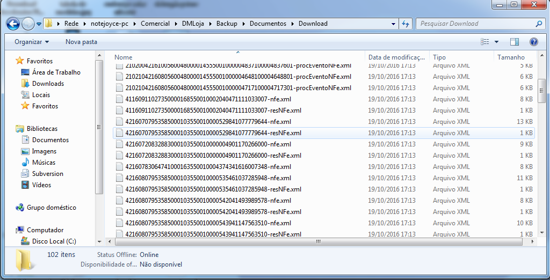
Task: Click the XML icon of 4216078...007348-nfe.xml
Action: [120, 166]
